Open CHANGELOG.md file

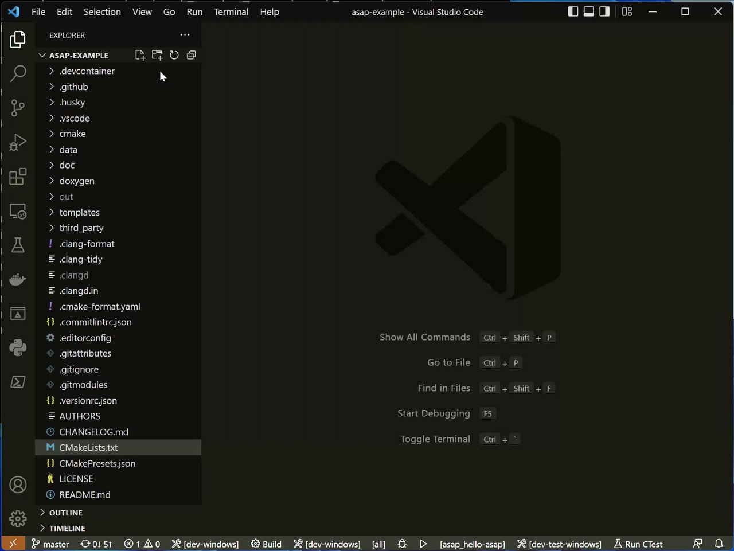pyautogui.click(x=118, y=432)
